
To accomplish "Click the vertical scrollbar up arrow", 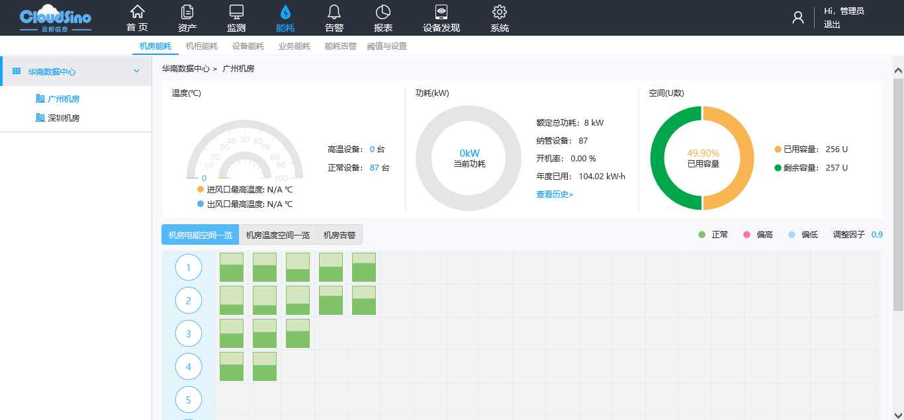I will 898,70.
